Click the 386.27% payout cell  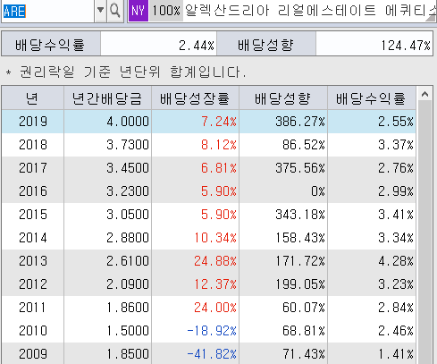[283, 122]
